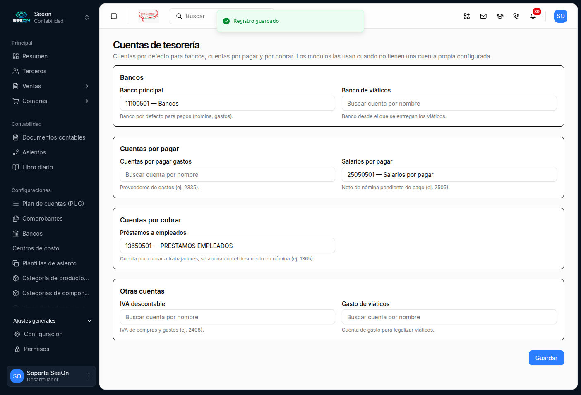Open Categorías de componentes item
The height and width of the screenshot is (395, 581).
click(x=51, y=293)
